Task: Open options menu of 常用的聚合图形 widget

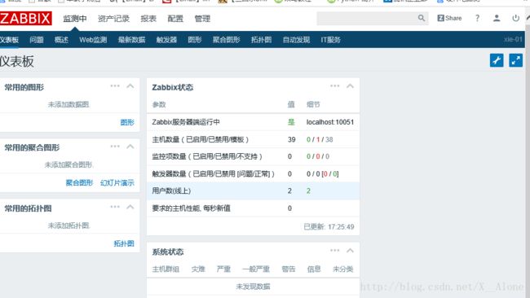Action: tap(115, 147)
